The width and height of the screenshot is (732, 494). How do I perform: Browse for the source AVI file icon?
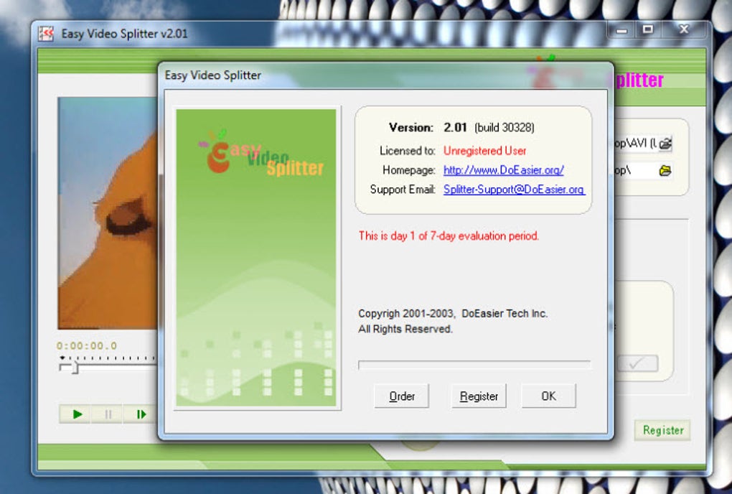[665, 144]
